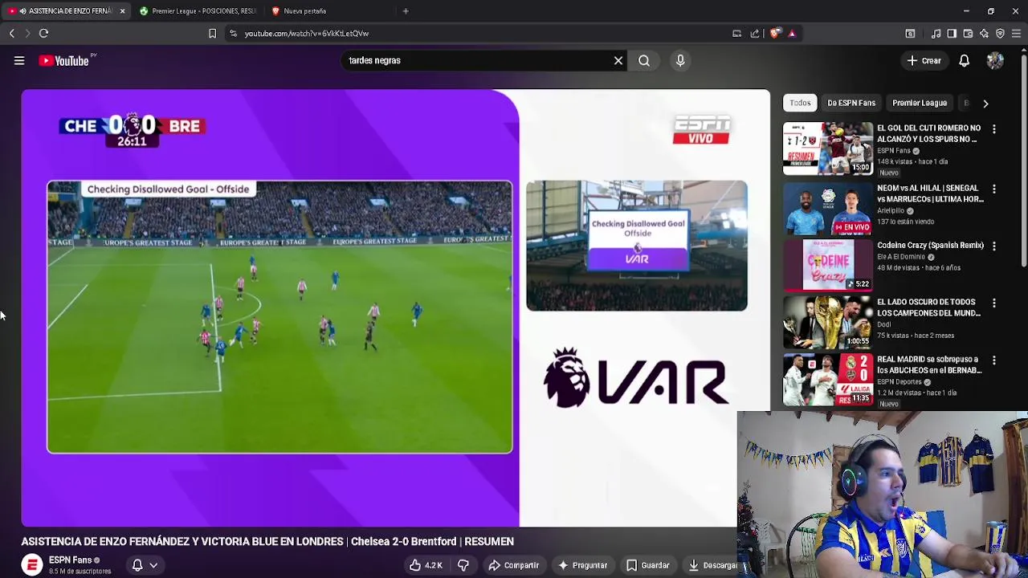1028x578 pixels.
Task: Expand the subscription notification bell dropdown for ESPN Fans
Action: (x=145, y=565)
